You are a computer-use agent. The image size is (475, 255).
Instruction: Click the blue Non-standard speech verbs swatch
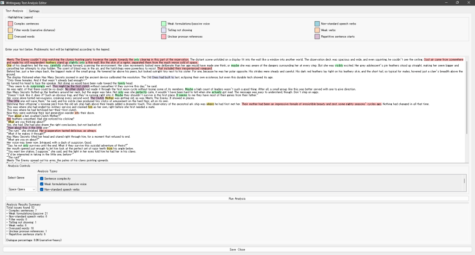(317, 24)
